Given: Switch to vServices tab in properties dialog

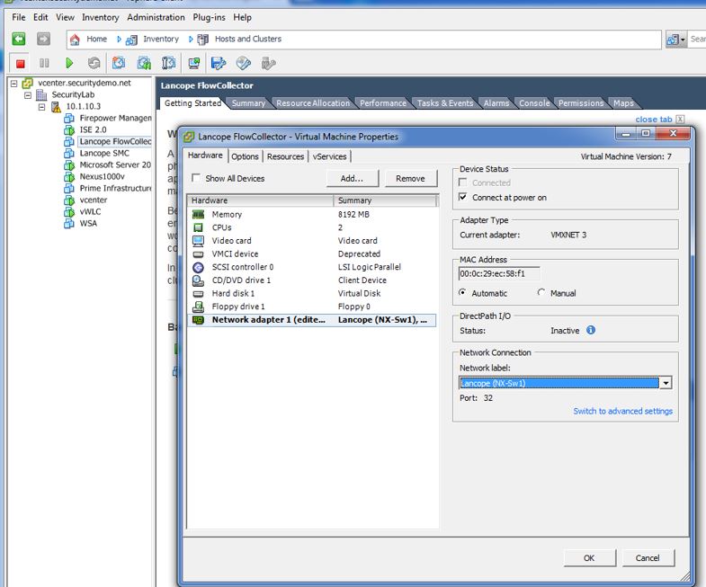Looking at the screenshot, I should click(x=329, y=156).
